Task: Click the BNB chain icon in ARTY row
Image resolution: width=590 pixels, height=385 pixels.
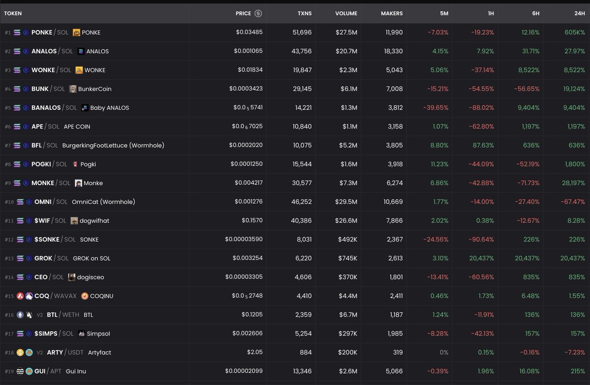Action: tap(20, 353)
